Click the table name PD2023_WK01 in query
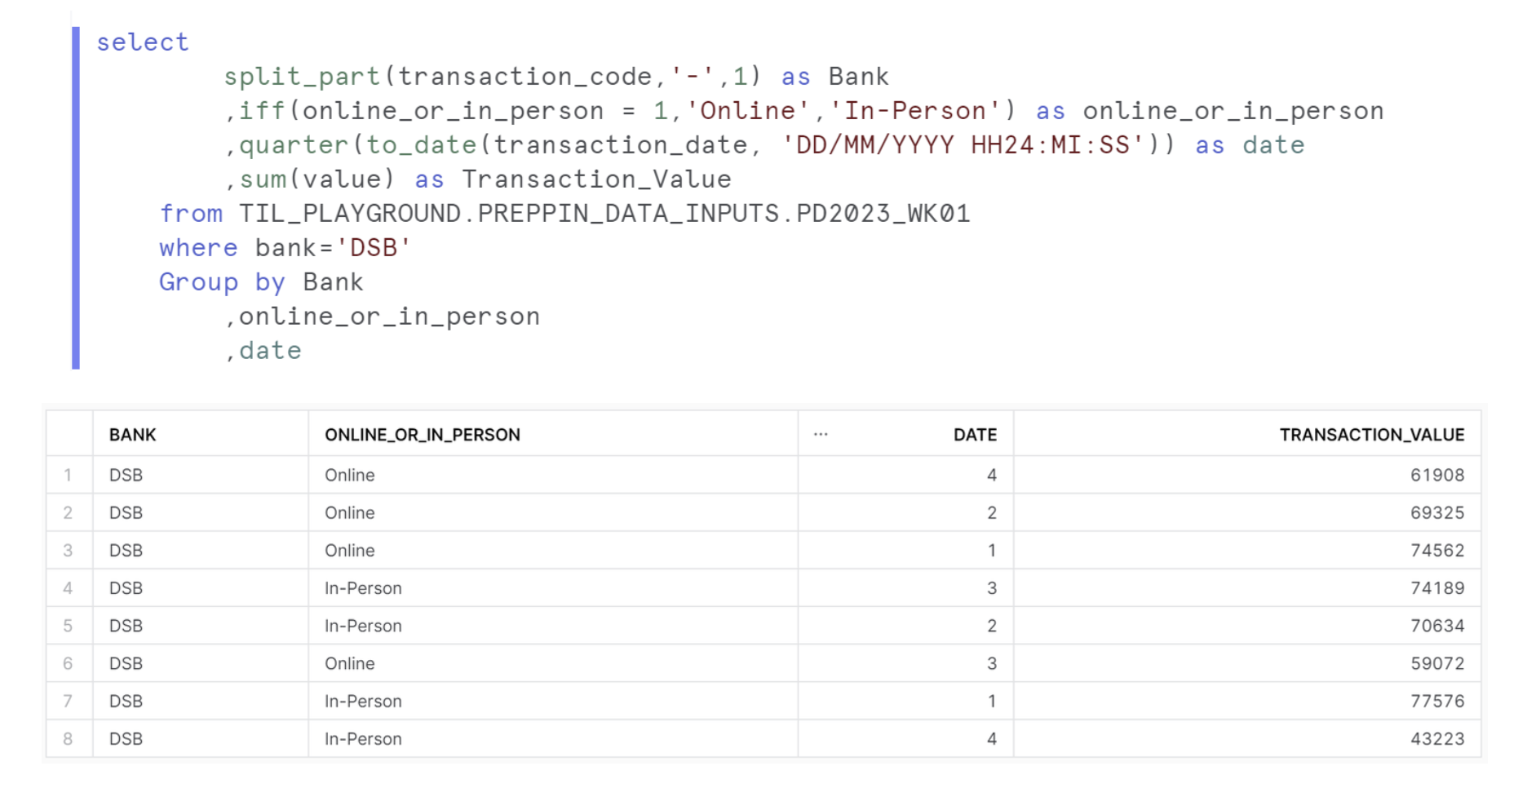 (x=883, y=214)
